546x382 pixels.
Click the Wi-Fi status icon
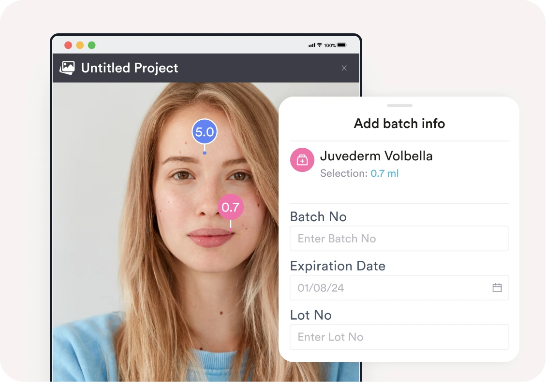pyautogui.click(x=319, y=45)
